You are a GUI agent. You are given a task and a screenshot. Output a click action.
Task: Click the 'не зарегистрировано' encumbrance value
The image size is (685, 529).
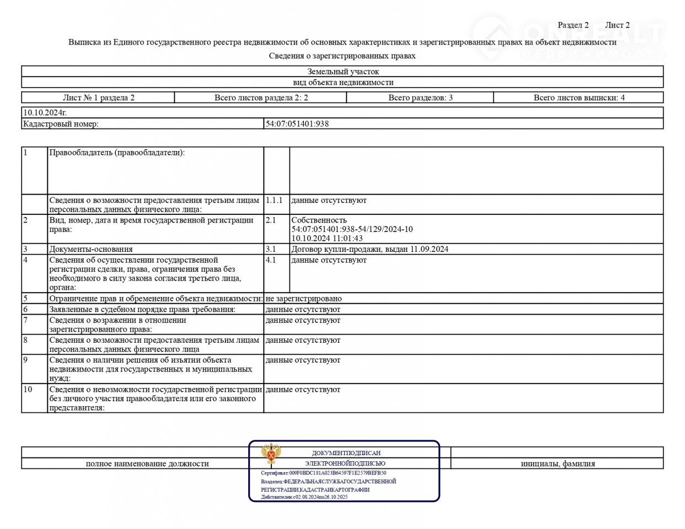(x=303, y=298)
